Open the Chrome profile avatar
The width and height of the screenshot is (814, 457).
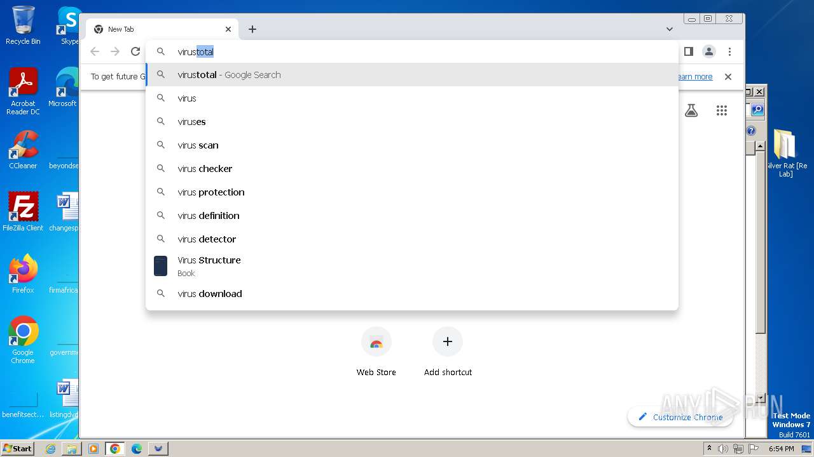[x=709, y=51]
